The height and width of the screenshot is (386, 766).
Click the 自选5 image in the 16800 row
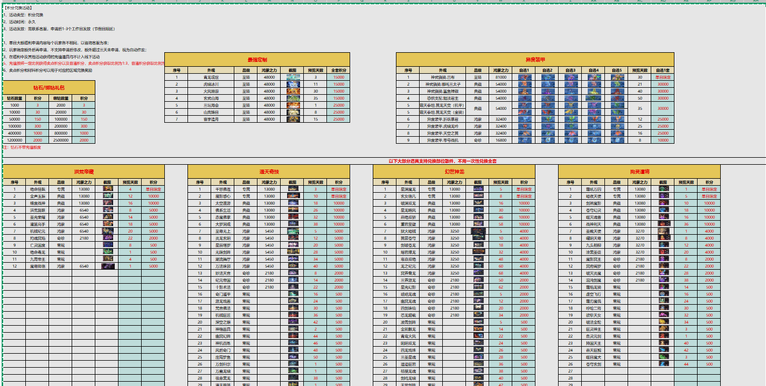[617, 140]
